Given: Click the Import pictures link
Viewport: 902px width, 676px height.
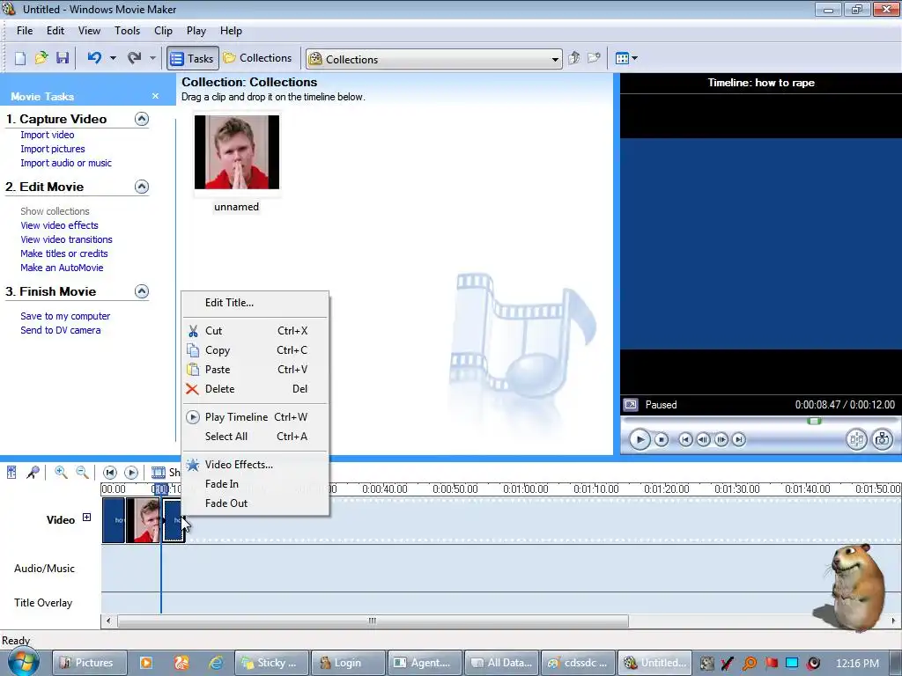Looking at the screenshot, I should [52, 149].
